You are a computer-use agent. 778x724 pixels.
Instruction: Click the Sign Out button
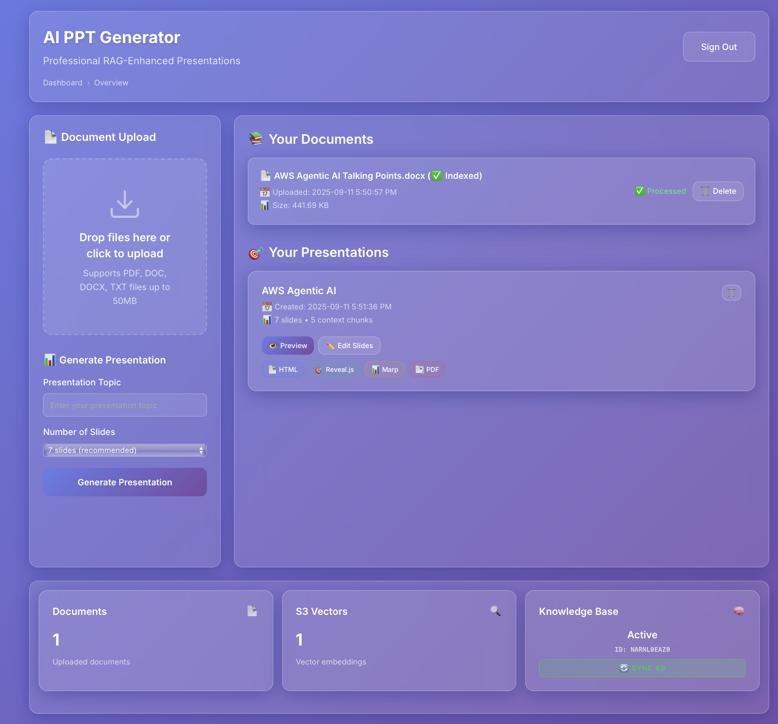coord(719,47)
